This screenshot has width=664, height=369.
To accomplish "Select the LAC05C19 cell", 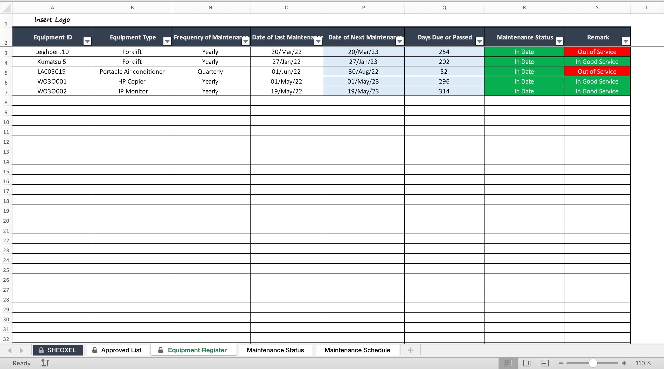I will 52,71.
